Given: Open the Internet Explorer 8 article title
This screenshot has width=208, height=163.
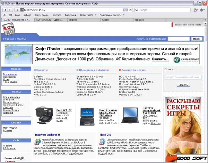Looking at the screenshot, I should (x=47, y=135).
